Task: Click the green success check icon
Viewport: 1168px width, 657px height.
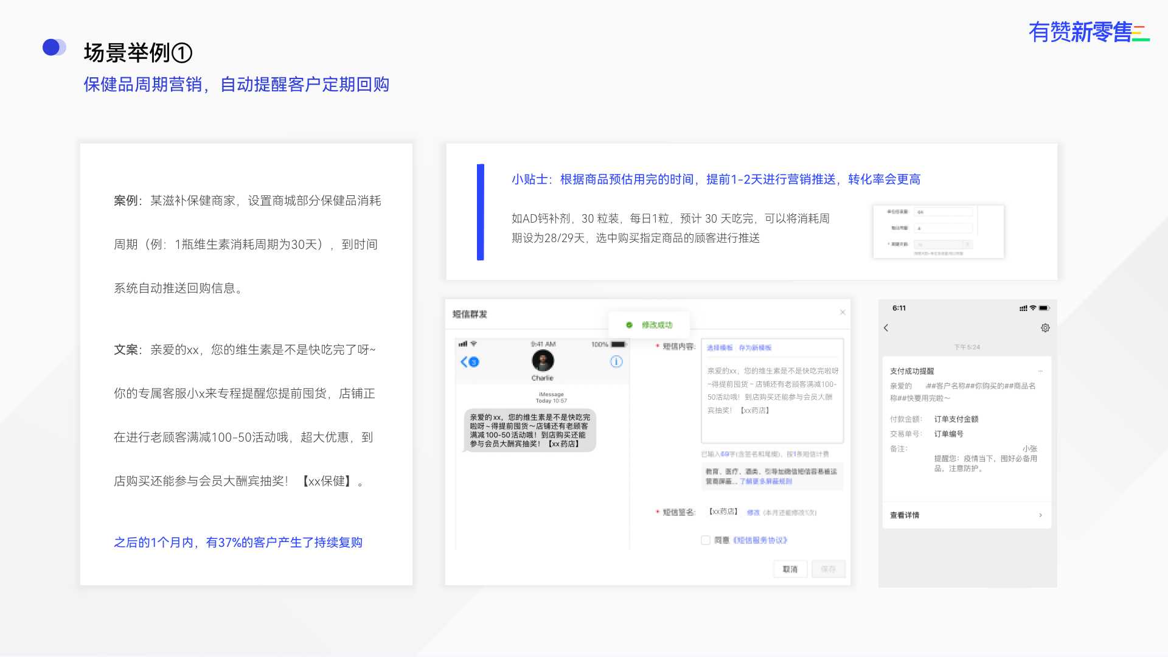Action: pyautogui.click(x=629, y=325)
